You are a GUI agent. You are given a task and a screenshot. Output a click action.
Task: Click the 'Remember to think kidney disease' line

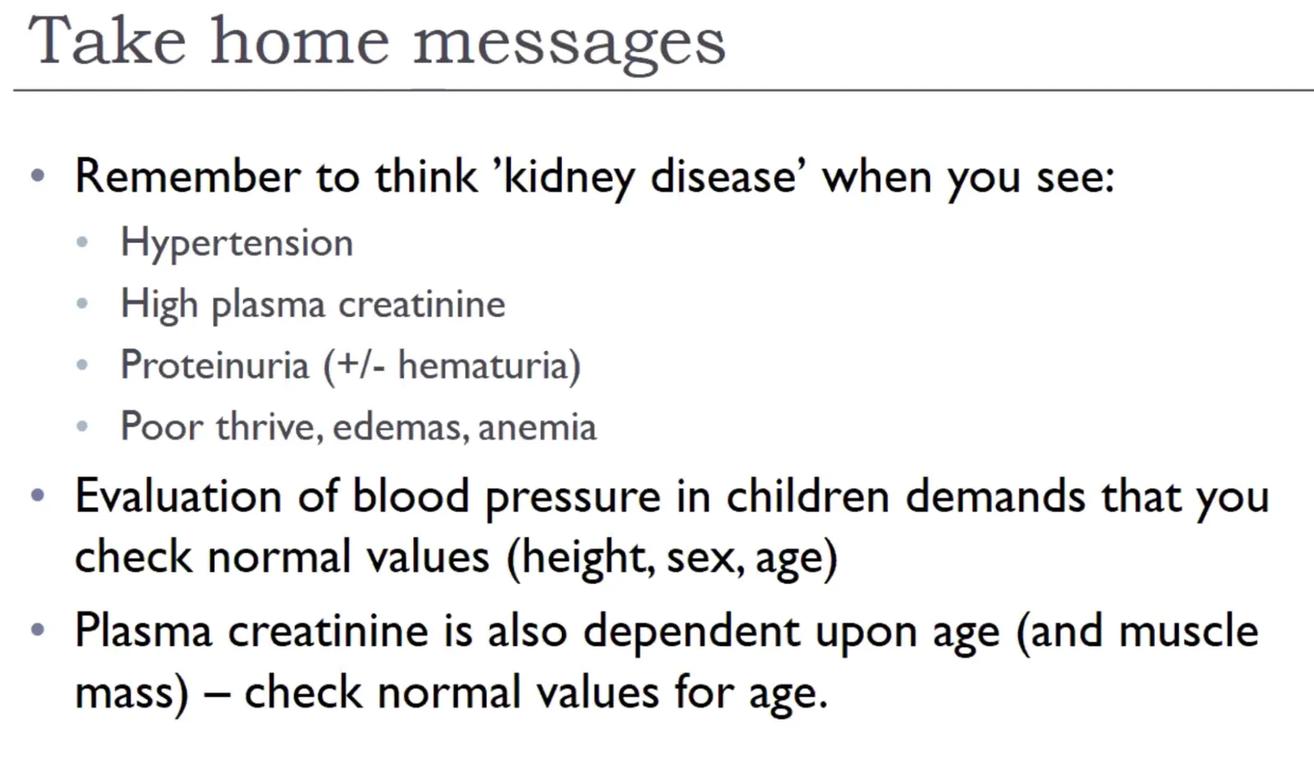click(595, 177)
